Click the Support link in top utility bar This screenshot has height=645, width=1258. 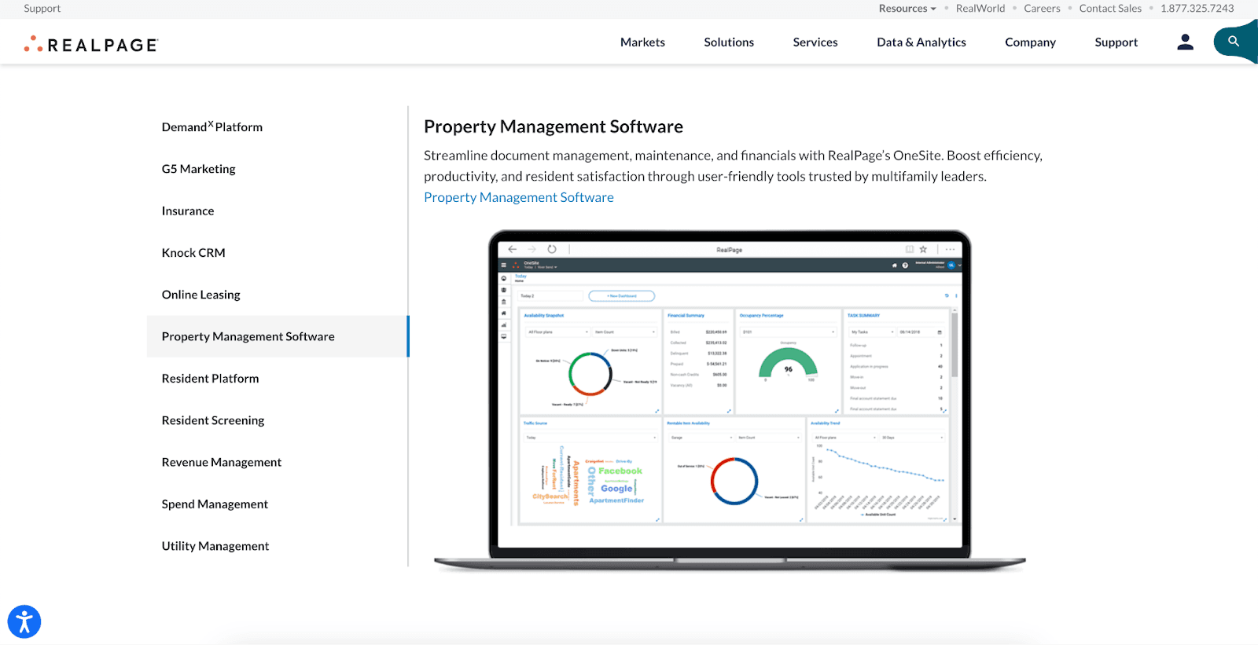pyautogui.click(x=42, y=9)
